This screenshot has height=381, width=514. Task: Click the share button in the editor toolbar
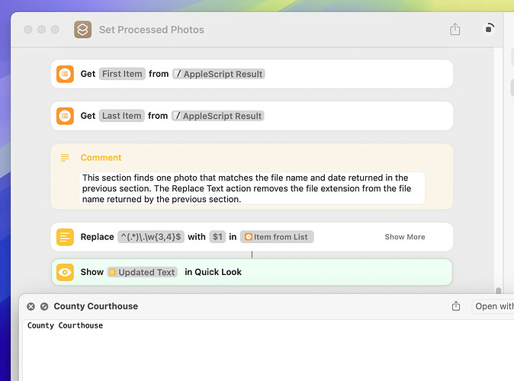[455, 30]
